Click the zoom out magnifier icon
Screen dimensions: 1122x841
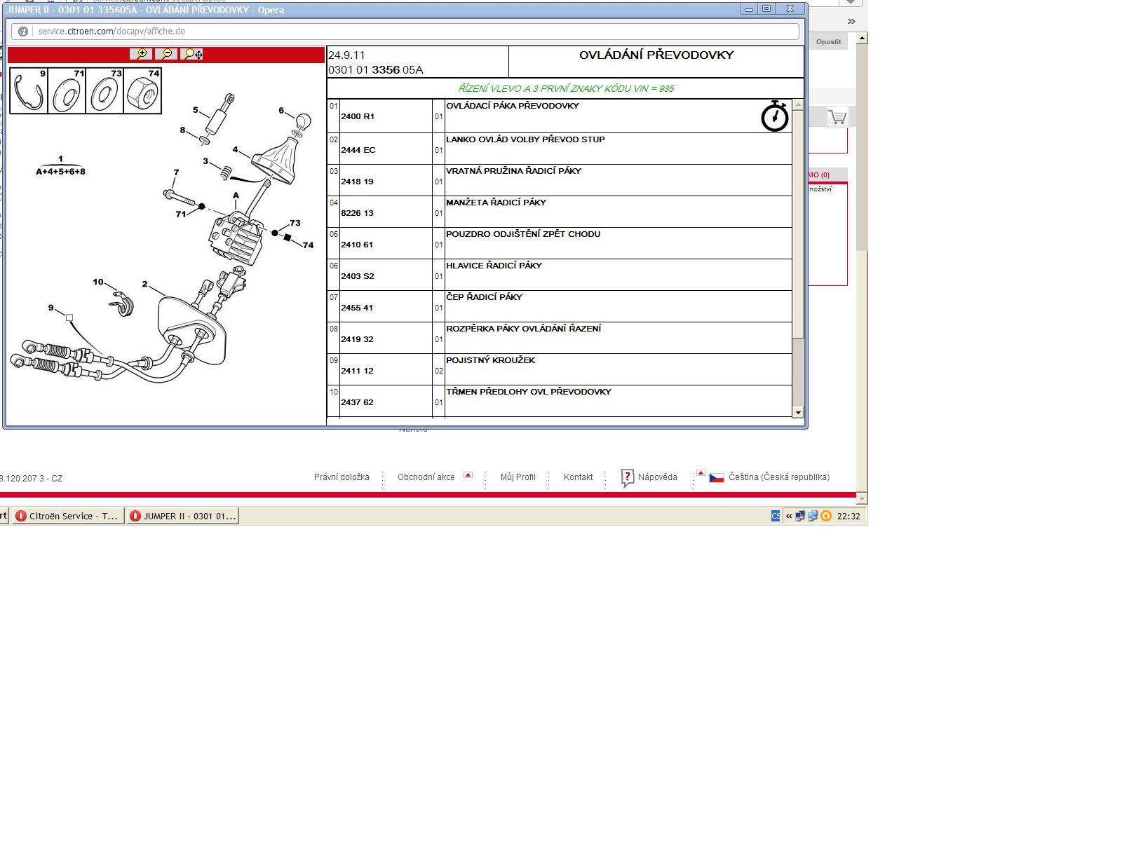click(x=166, y=55)
